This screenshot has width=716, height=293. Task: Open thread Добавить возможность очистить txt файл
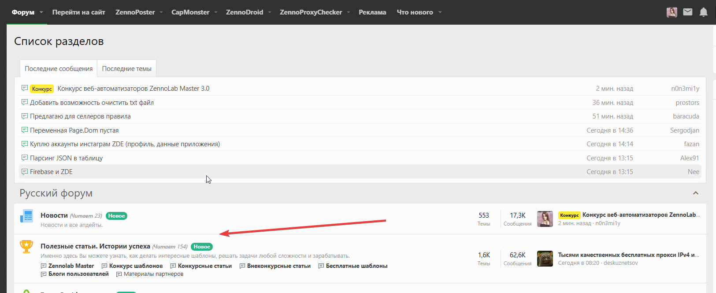pos(92,103)
